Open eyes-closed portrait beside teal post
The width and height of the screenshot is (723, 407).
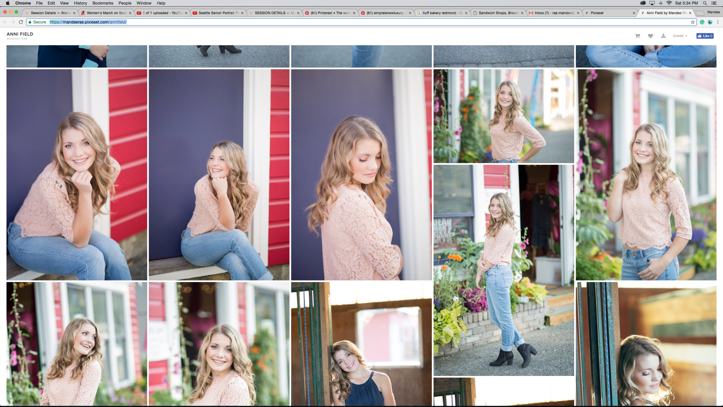[646, 344]
